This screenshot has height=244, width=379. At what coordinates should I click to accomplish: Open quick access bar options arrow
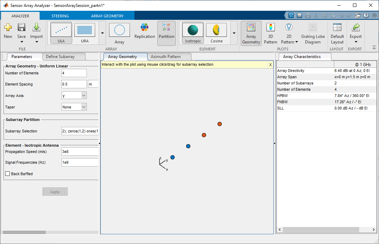pos(374,16)
